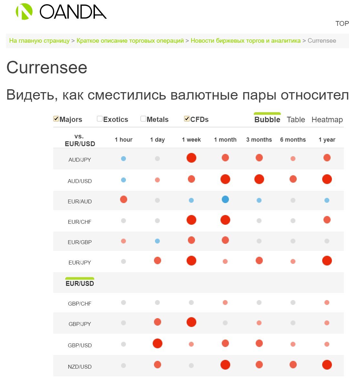Viewport: 349px width, 378px height.
Task: Click the EUR/GBP 1 day blue bubble
Action: point(157,241)
